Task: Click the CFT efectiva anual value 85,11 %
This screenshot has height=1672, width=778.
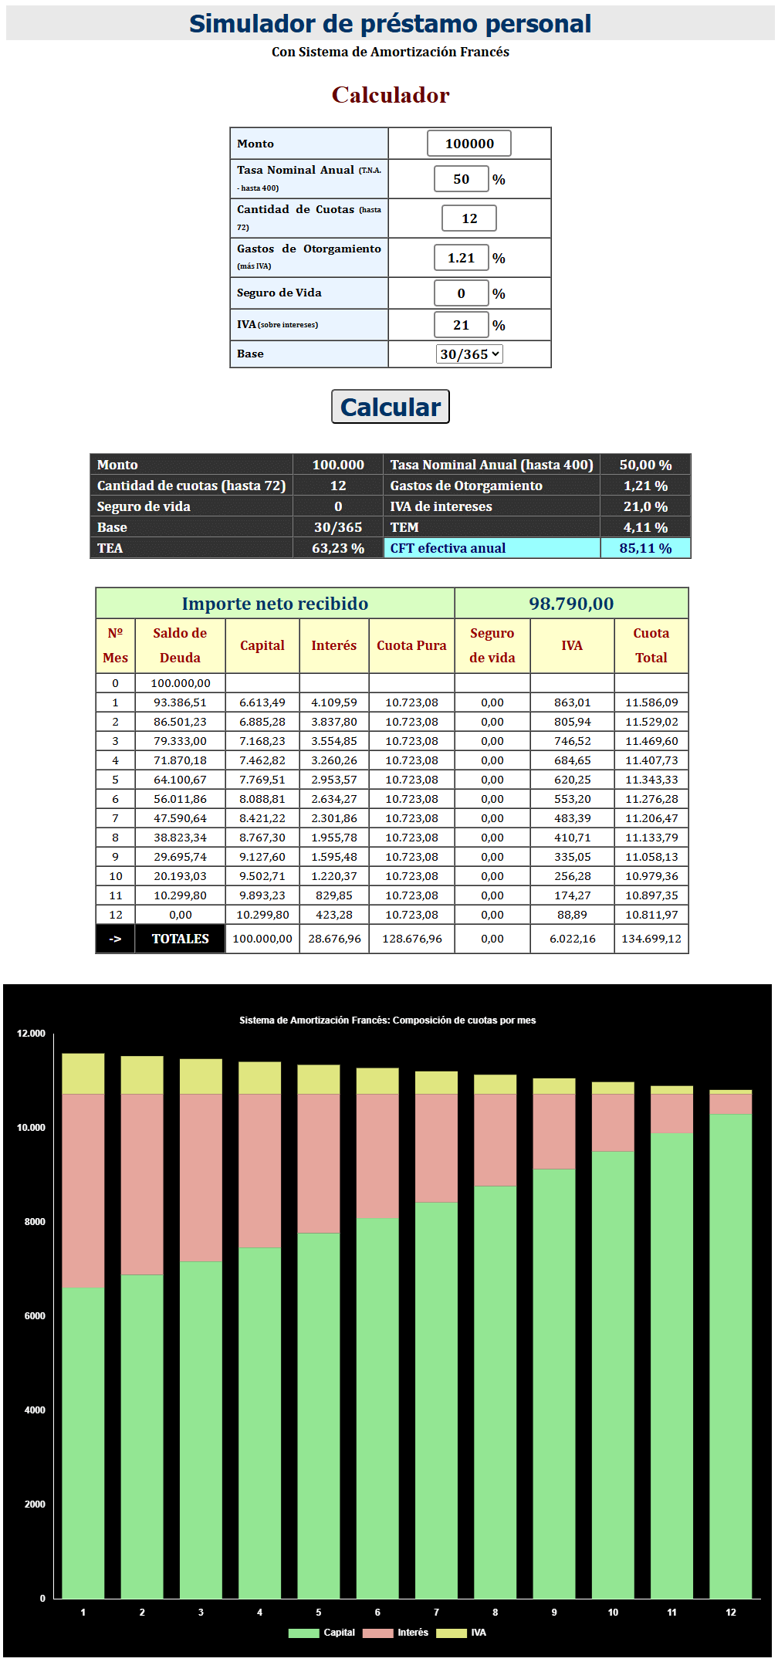Action: point(645,548)
